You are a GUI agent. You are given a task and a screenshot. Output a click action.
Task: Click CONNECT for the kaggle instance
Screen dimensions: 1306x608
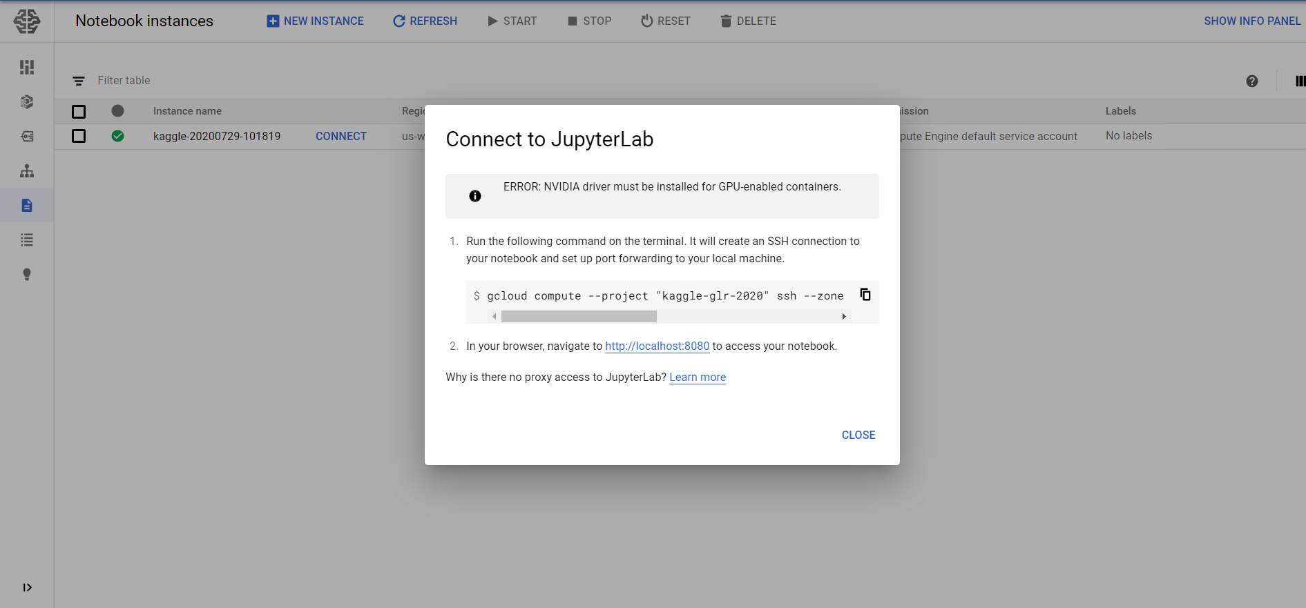tap(341, 136)
